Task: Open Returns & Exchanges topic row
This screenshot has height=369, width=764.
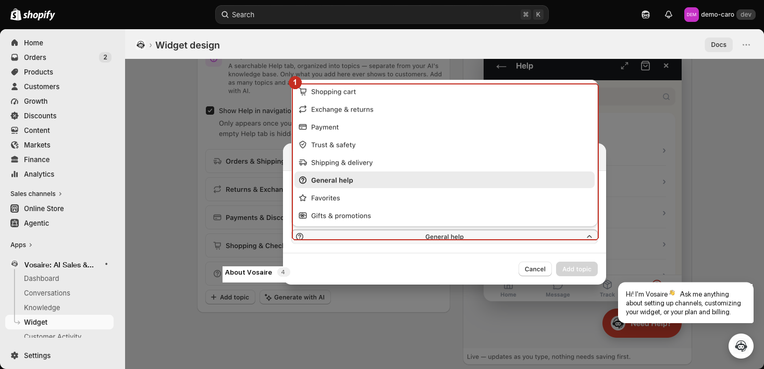Action: tap(244, 190)
